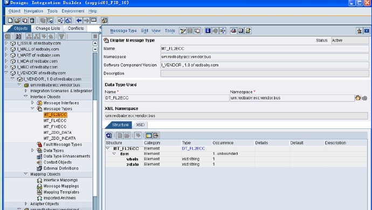Click the Copy Object icon in main toolbar
372x210 pixels.
[25, 21]
